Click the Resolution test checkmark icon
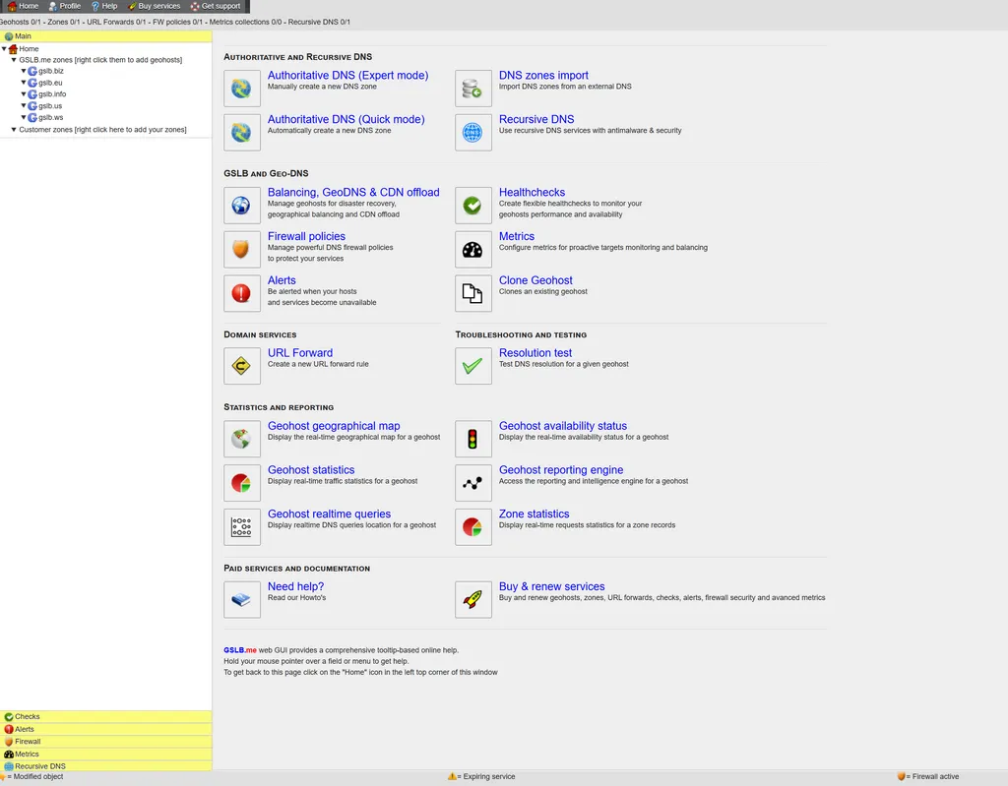This screenshot has height=786, width=1008. click(472, 366)
